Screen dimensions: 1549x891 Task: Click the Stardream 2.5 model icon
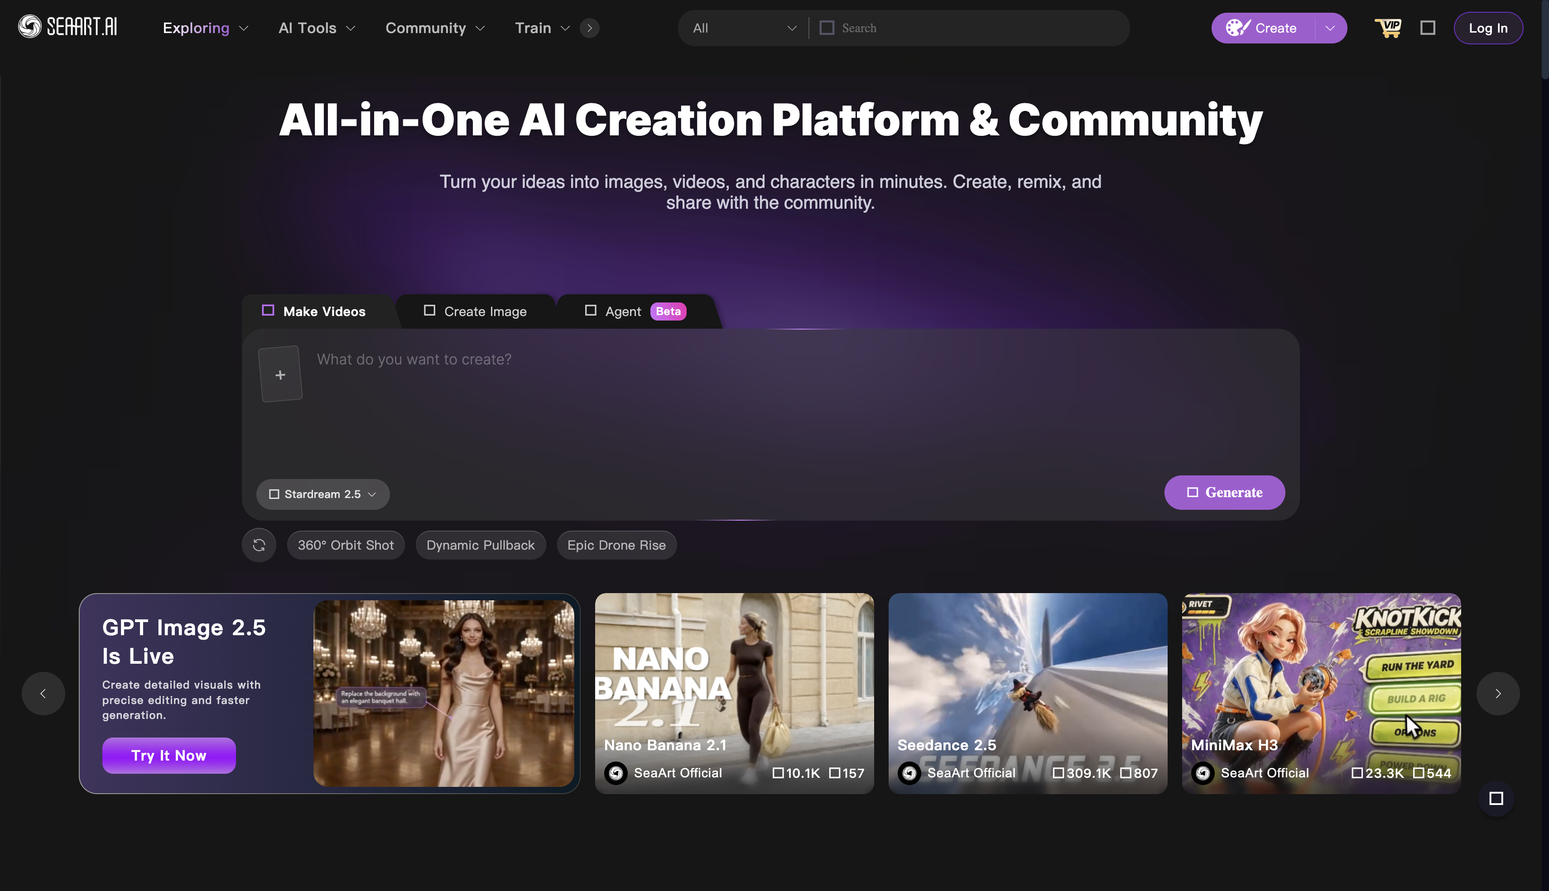(274, 494)
